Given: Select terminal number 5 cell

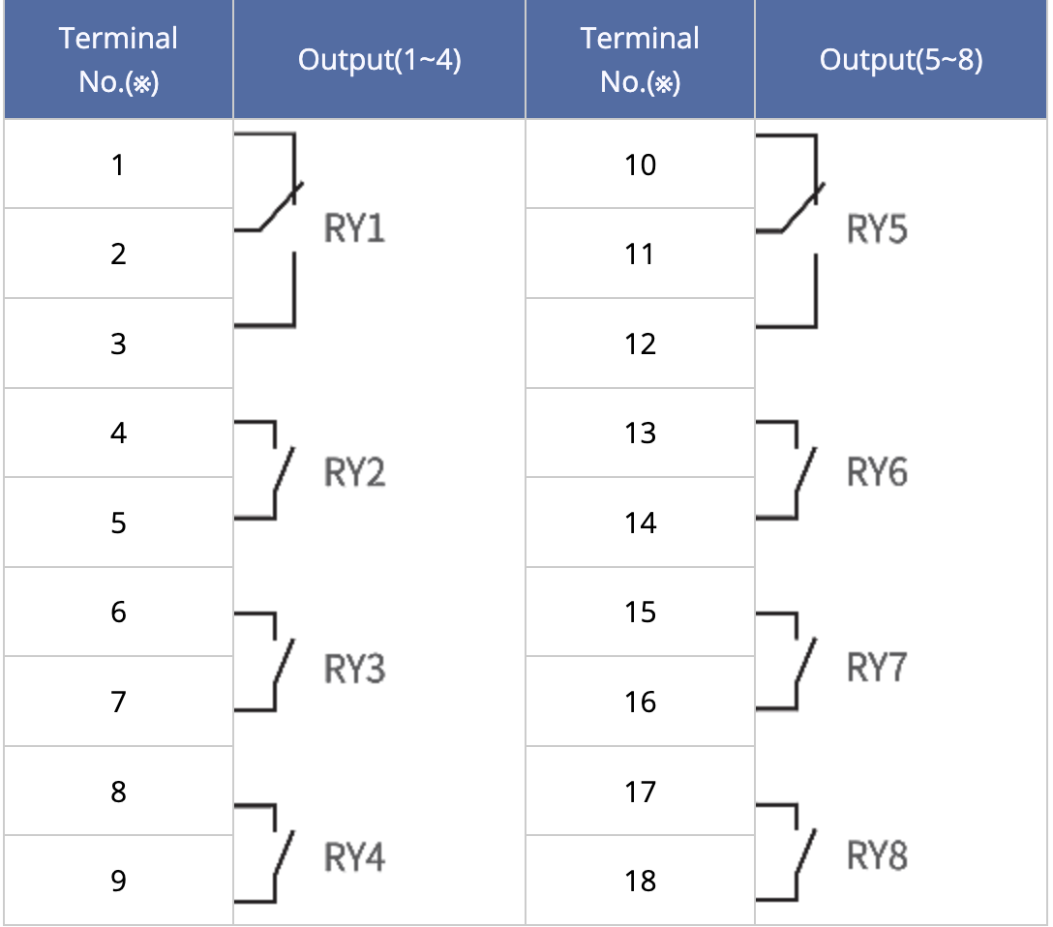Looking at the screenshot, I should tap(118, 523).
